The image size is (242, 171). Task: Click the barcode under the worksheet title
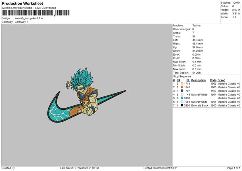click(36, 13)
